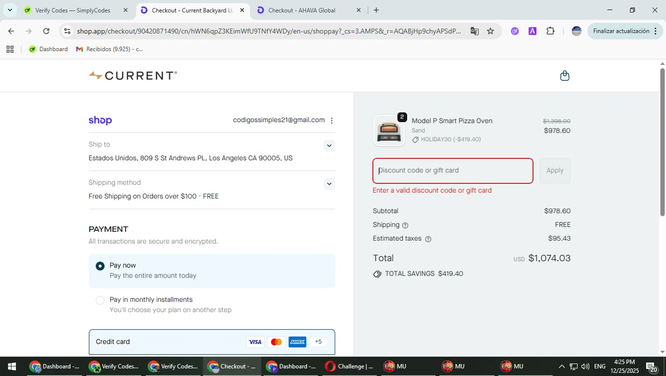
Task: Reload the checkout page
Action: click(x=46, y=31)
